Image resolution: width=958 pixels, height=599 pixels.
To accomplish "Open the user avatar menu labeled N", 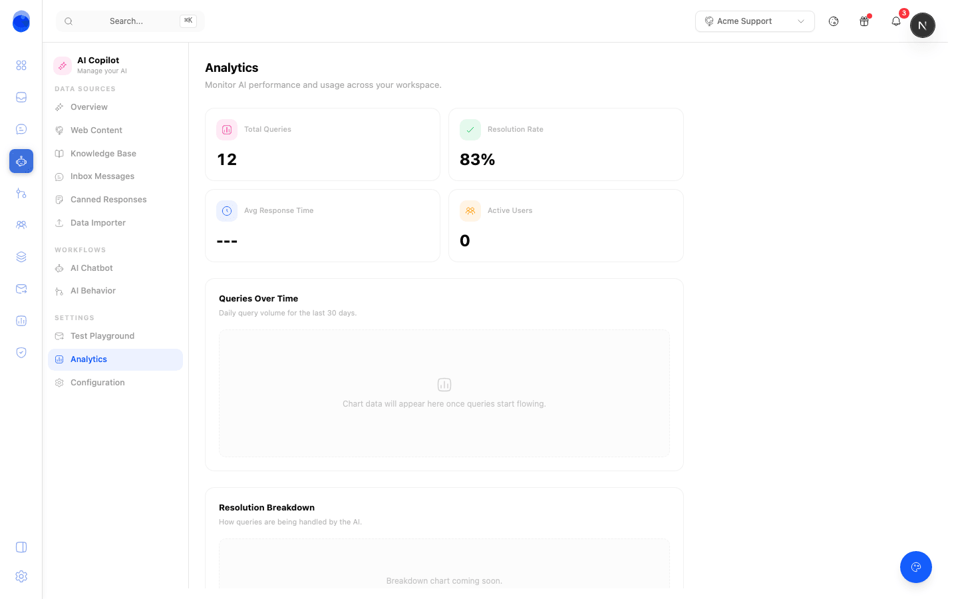I will (923, 25).
